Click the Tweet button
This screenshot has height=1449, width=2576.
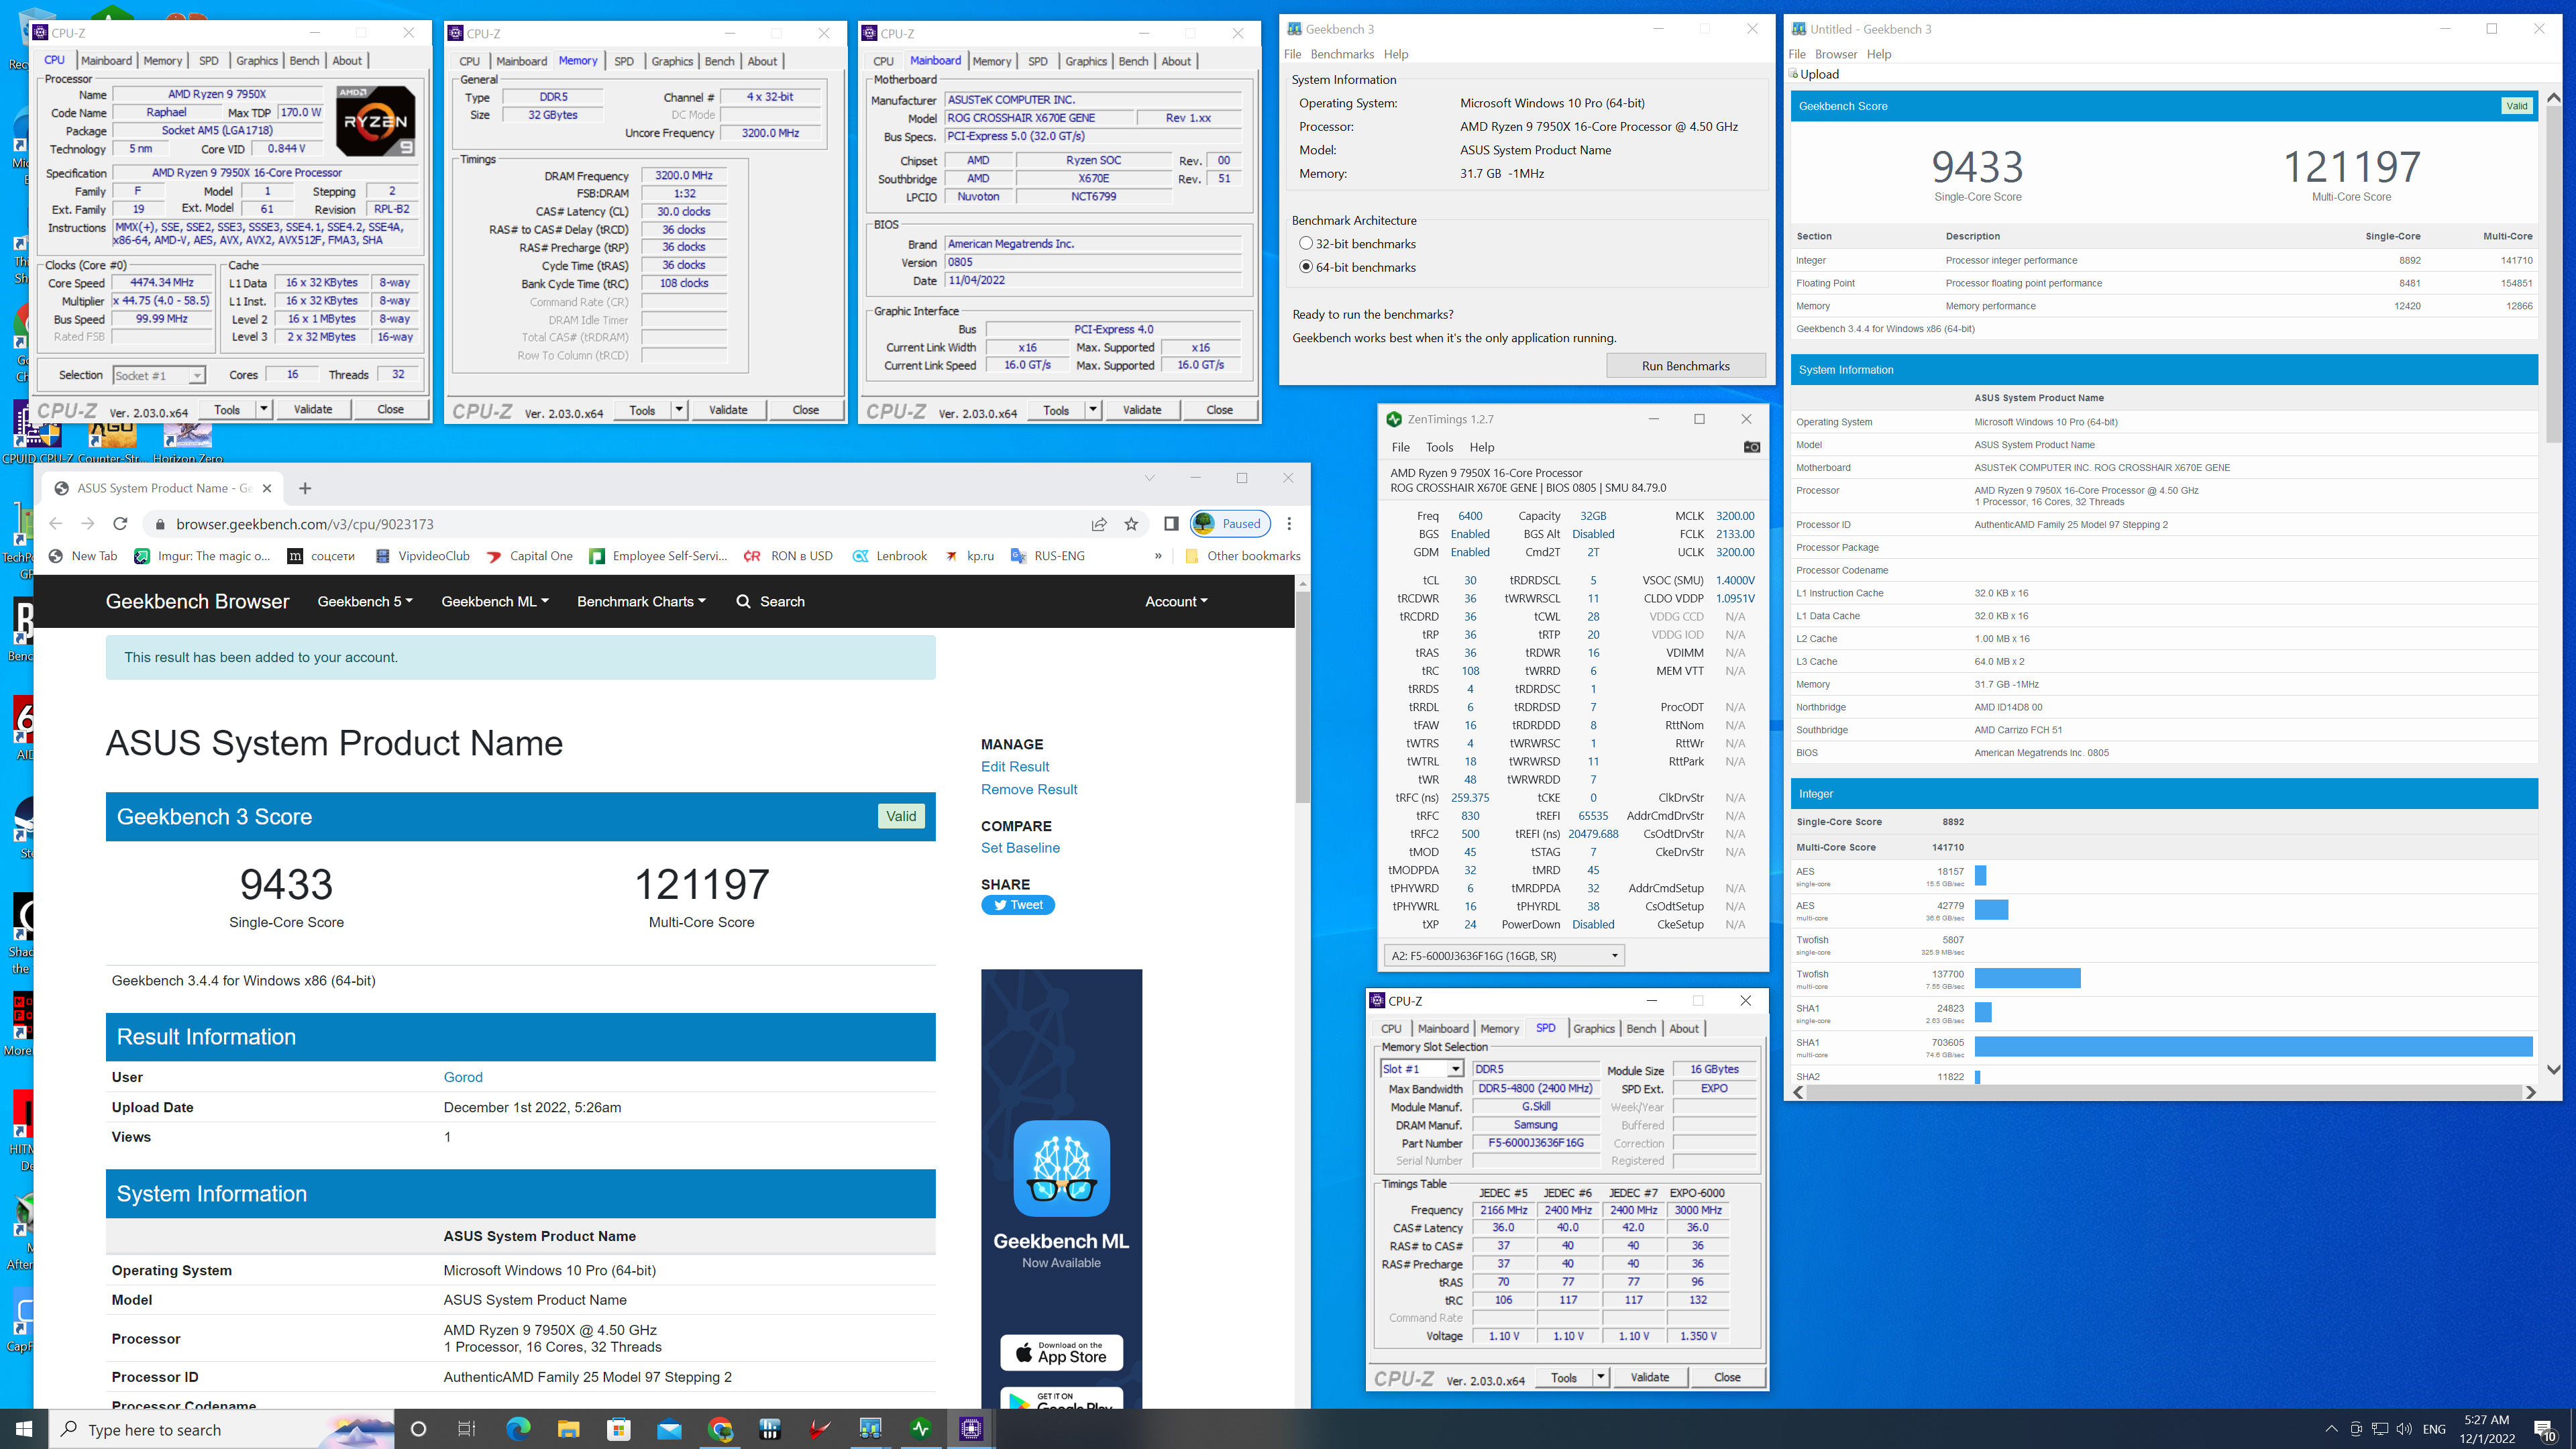[x=1018, y=905]
